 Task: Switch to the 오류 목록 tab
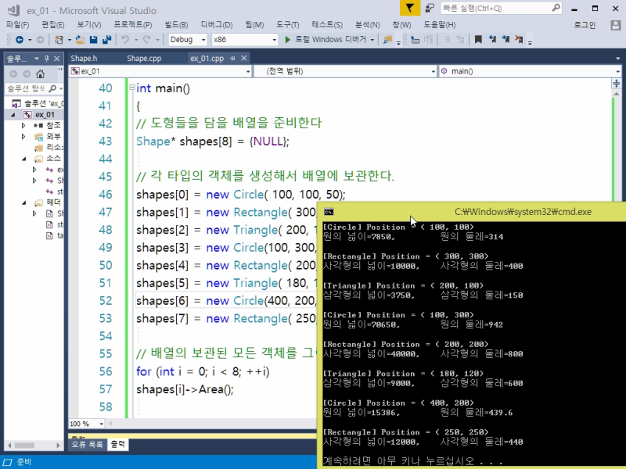87,444
